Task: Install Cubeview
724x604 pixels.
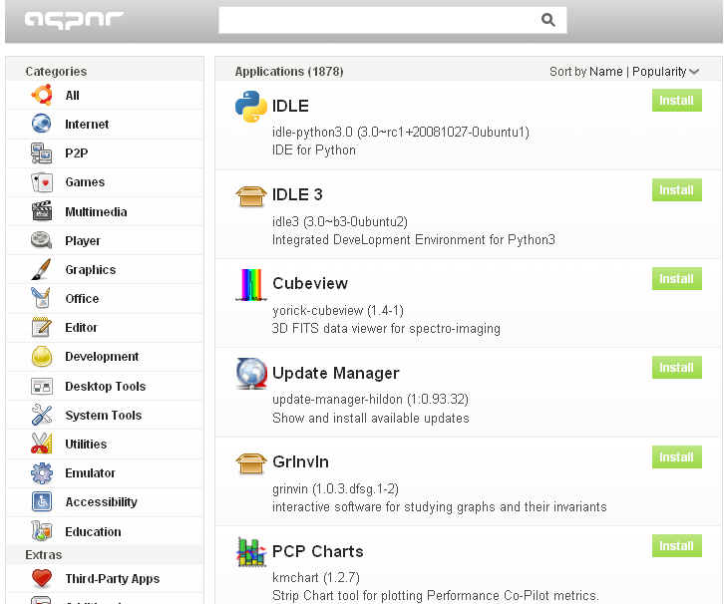Action: coord(677,279)
